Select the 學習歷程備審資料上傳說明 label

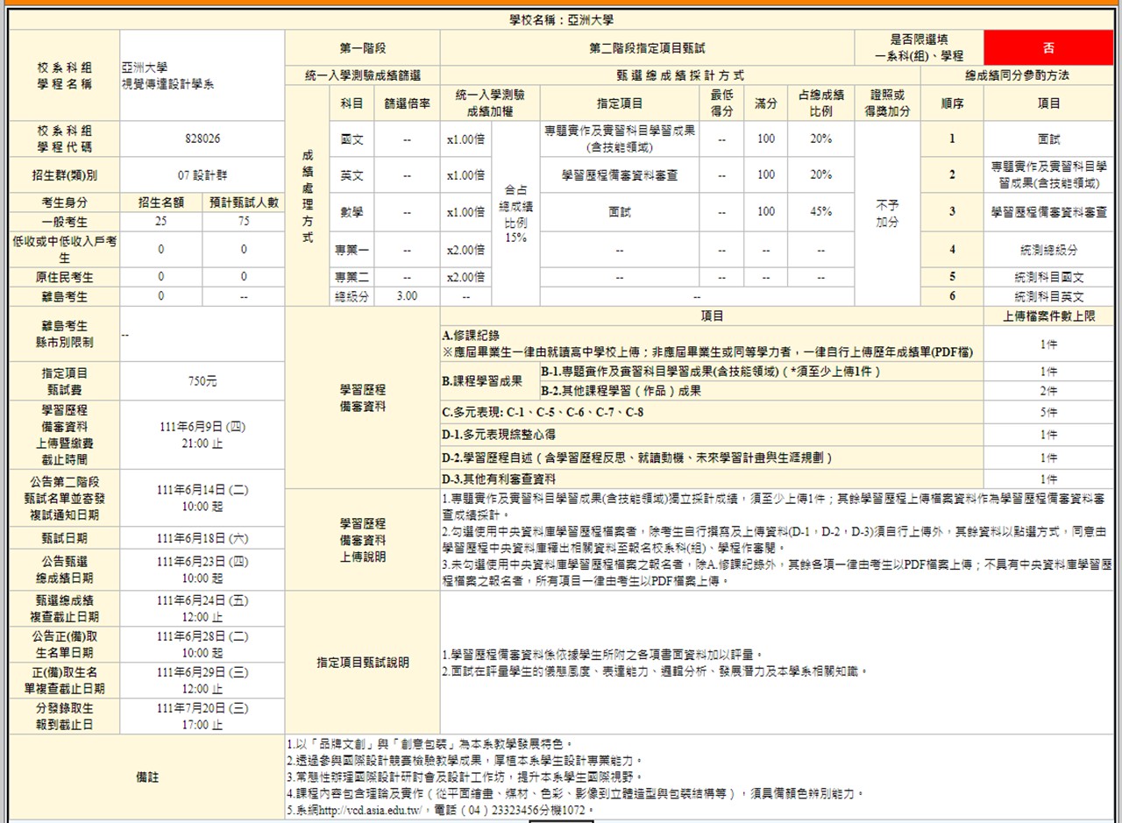(363, 540)
